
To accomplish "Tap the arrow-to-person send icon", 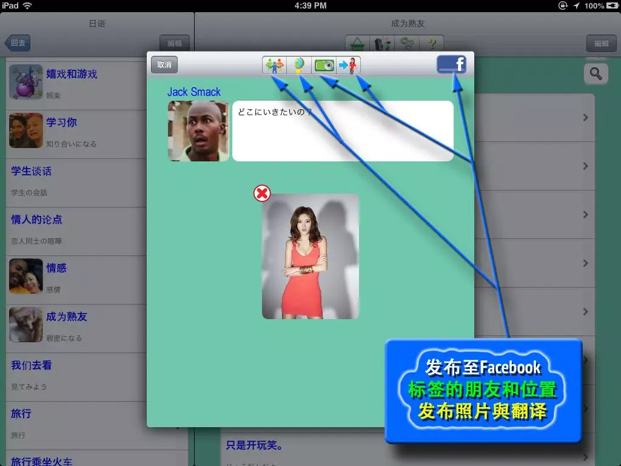I will [348, 65].
